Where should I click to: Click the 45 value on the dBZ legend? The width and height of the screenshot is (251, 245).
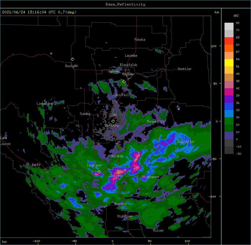click(238, 81)
